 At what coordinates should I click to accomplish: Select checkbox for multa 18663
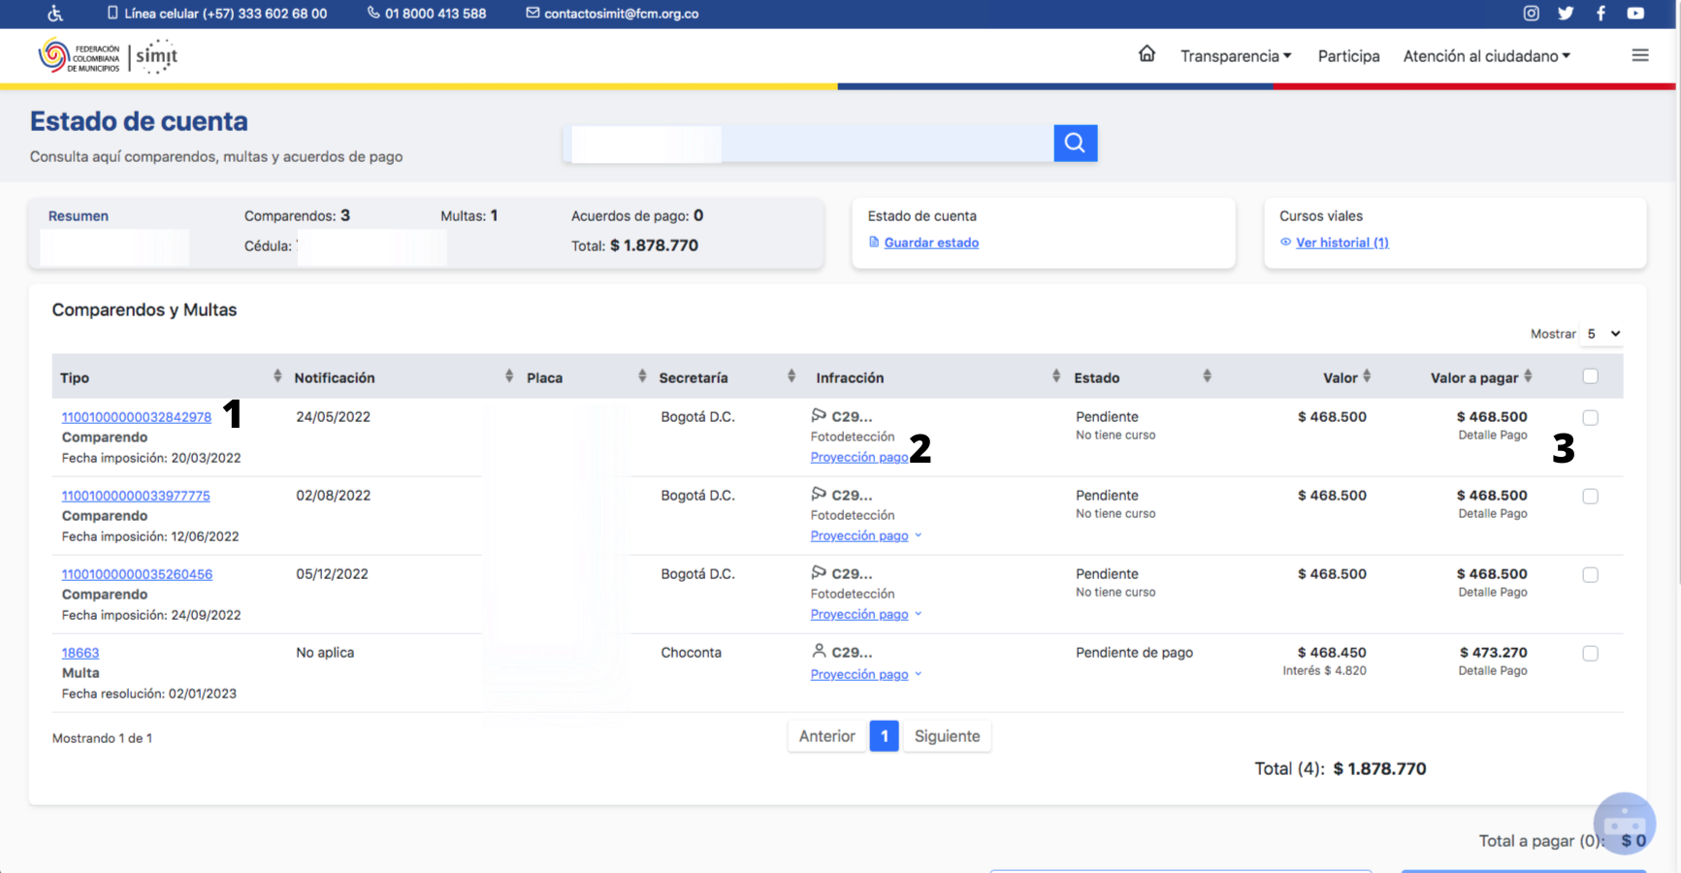(1590, 654)
